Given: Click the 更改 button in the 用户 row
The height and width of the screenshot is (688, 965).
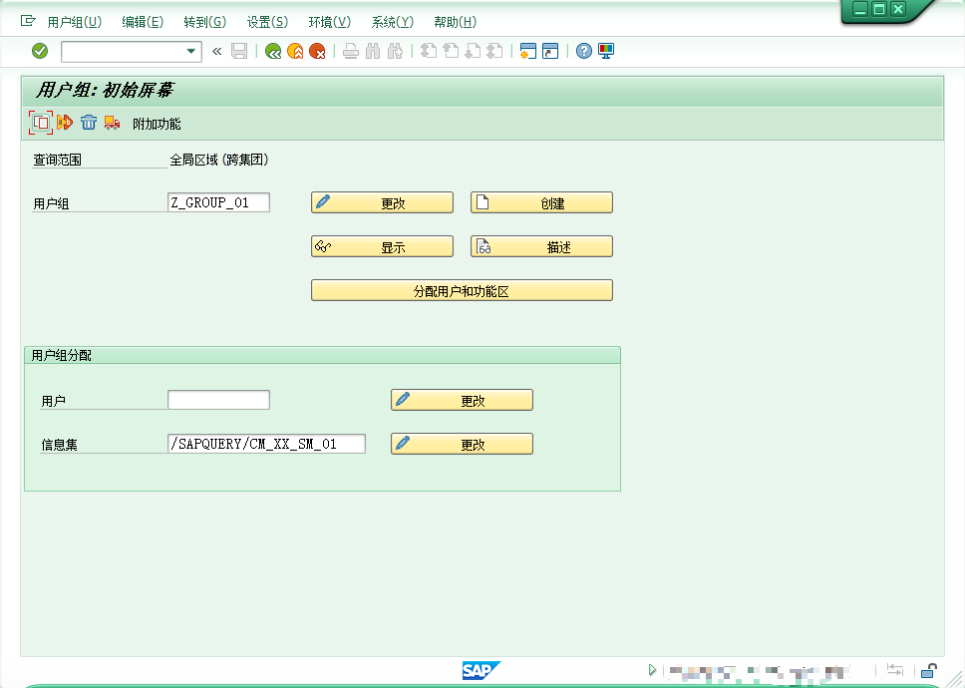Looking at the screenshot, I should pos(462,400).
